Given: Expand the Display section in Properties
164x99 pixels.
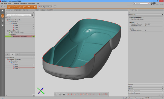Looking at the screenshot, I should pos(146,89).
